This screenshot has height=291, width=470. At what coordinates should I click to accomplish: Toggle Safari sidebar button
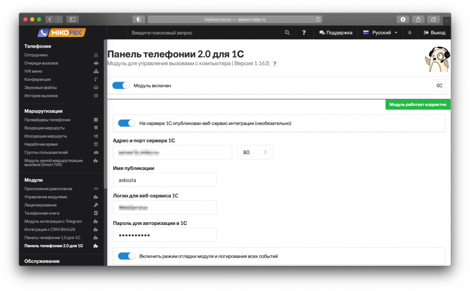click(x=73, y=19)
